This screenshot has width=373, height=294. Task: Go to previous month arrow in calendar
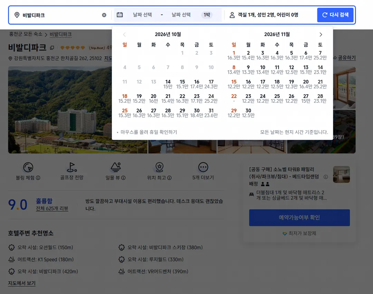[124, 35]
